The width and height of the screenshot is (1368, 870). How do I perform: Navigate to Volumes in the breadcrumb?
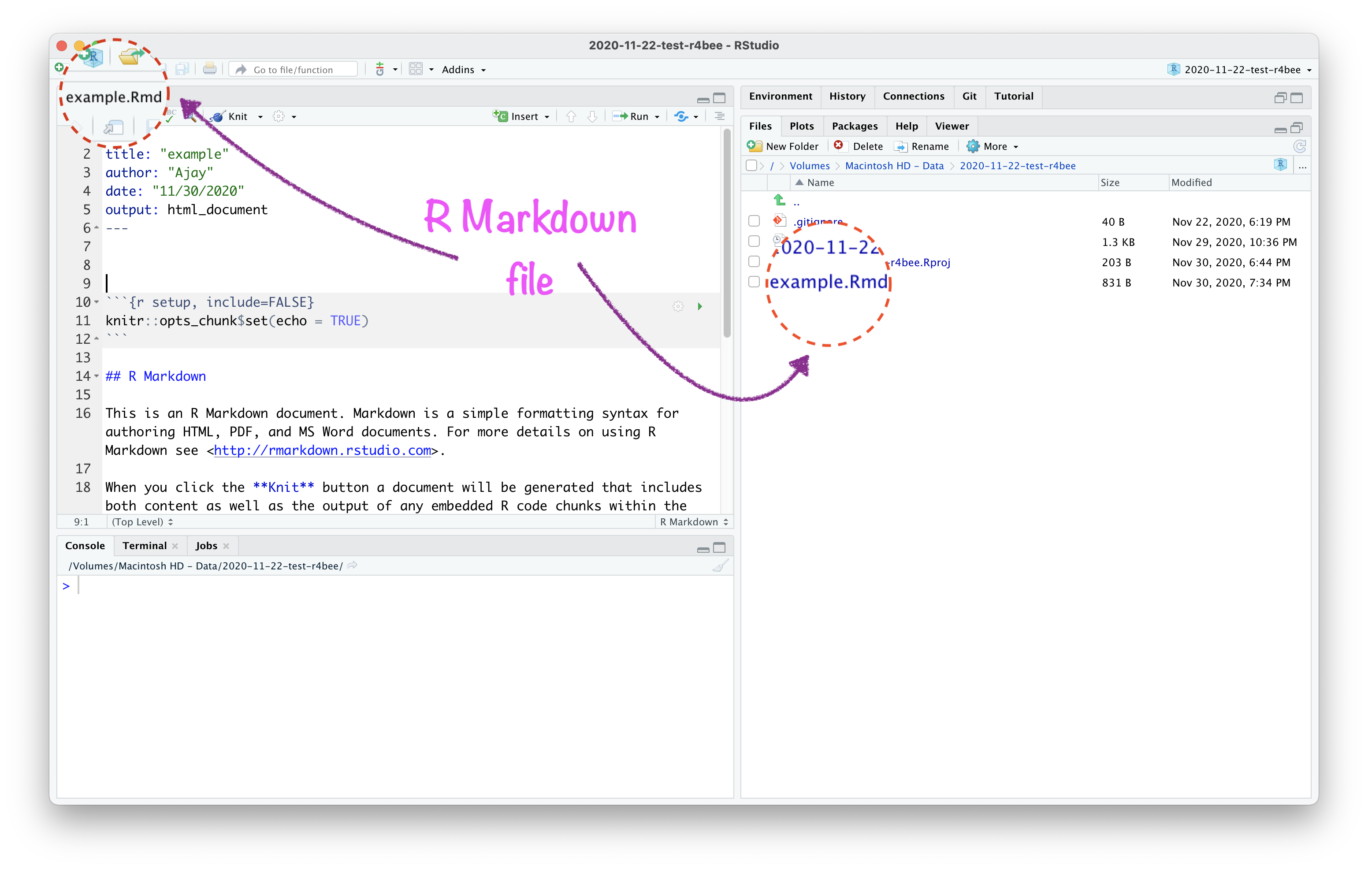(x=810, y=165)
